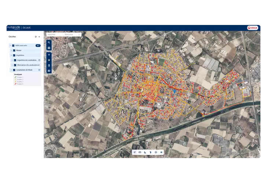The width and height of the screenshot is (267, 183).
Task: Click the Veolia logo
Action: (x=253, y=28)
